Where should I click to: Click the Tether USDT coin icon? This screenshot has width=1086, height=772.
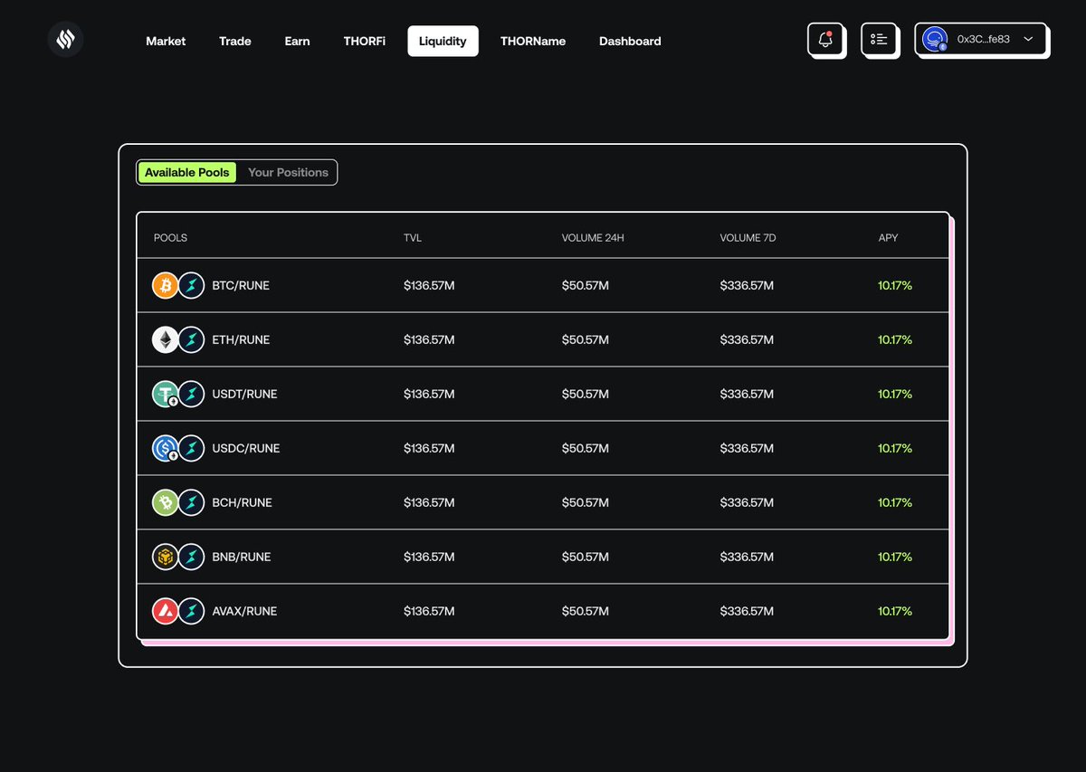(x=165, y=394)
